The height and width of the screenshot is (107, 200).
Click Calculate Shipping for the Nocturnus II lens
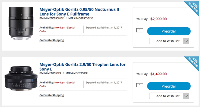tap(52, 40)
